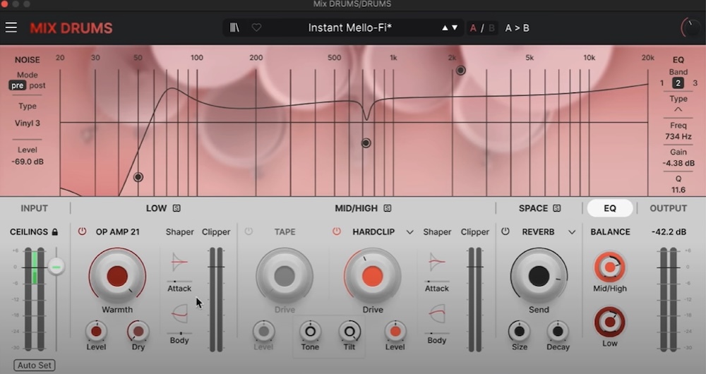Screen dimensions: 706x374
Task: Switch to the EQ tab
Action: click(x=609, y=208)
